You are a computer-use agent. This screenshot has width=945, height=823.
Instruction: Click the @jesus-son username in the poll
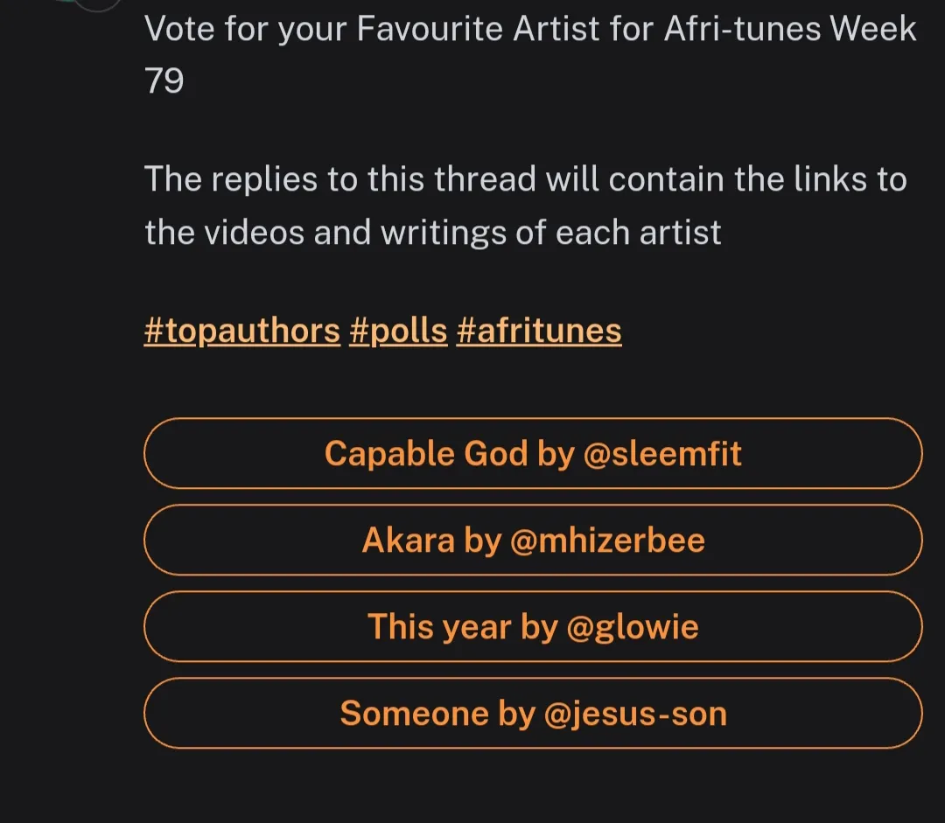click(x=635, y=714)
